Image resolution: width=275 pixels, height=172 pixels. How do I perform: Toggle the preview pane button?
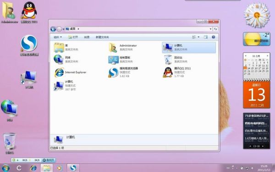point(205,37)
